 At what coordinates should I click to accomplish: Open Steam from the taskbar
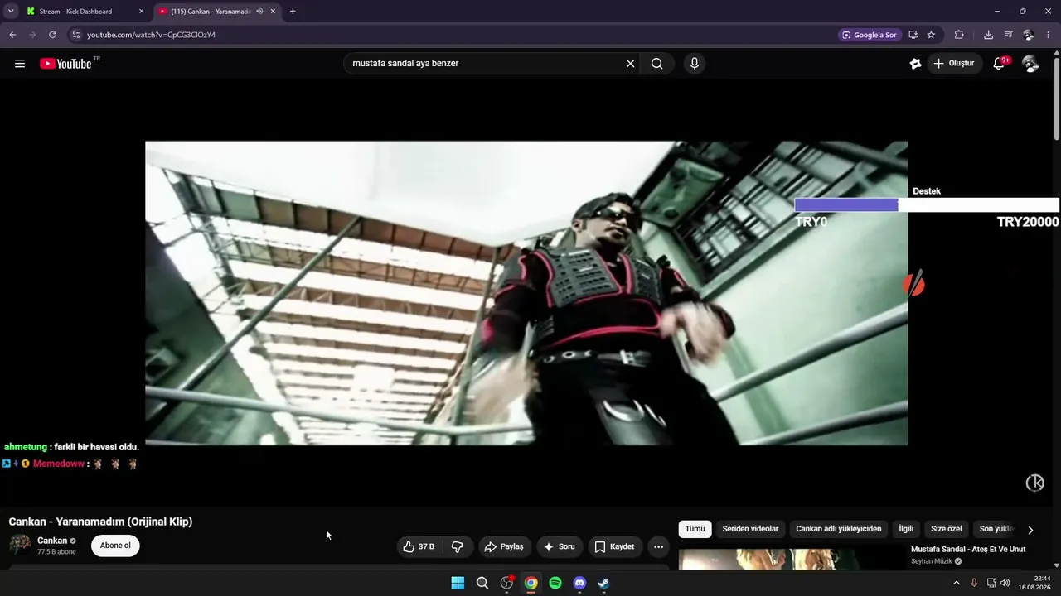603,583
